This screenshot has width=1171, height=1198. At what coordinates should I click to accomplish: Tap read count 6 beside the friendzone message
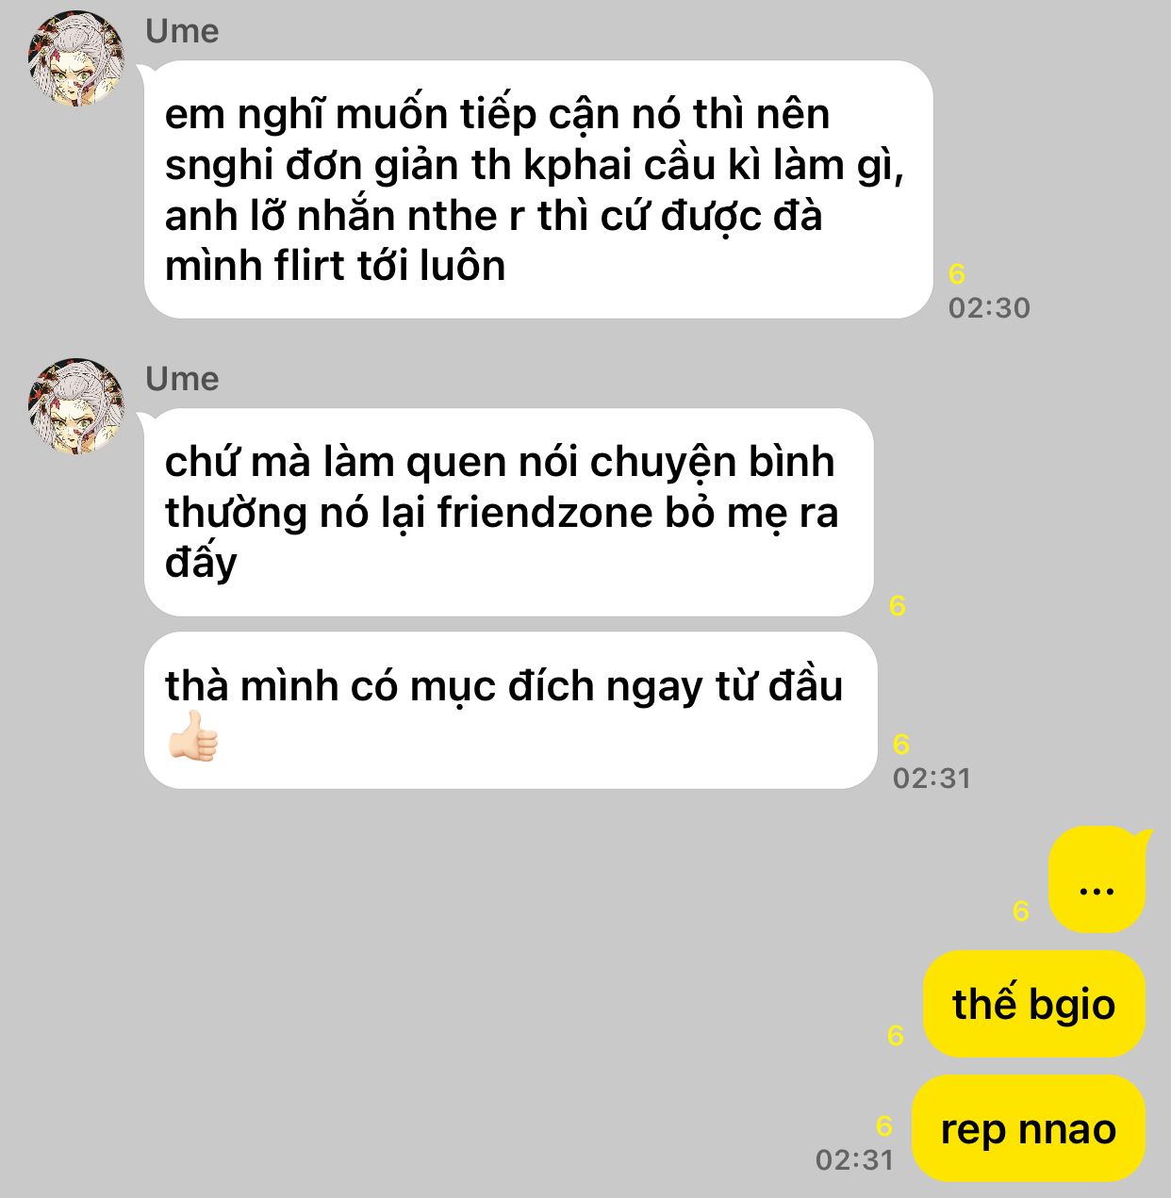[x=898, y=606]
